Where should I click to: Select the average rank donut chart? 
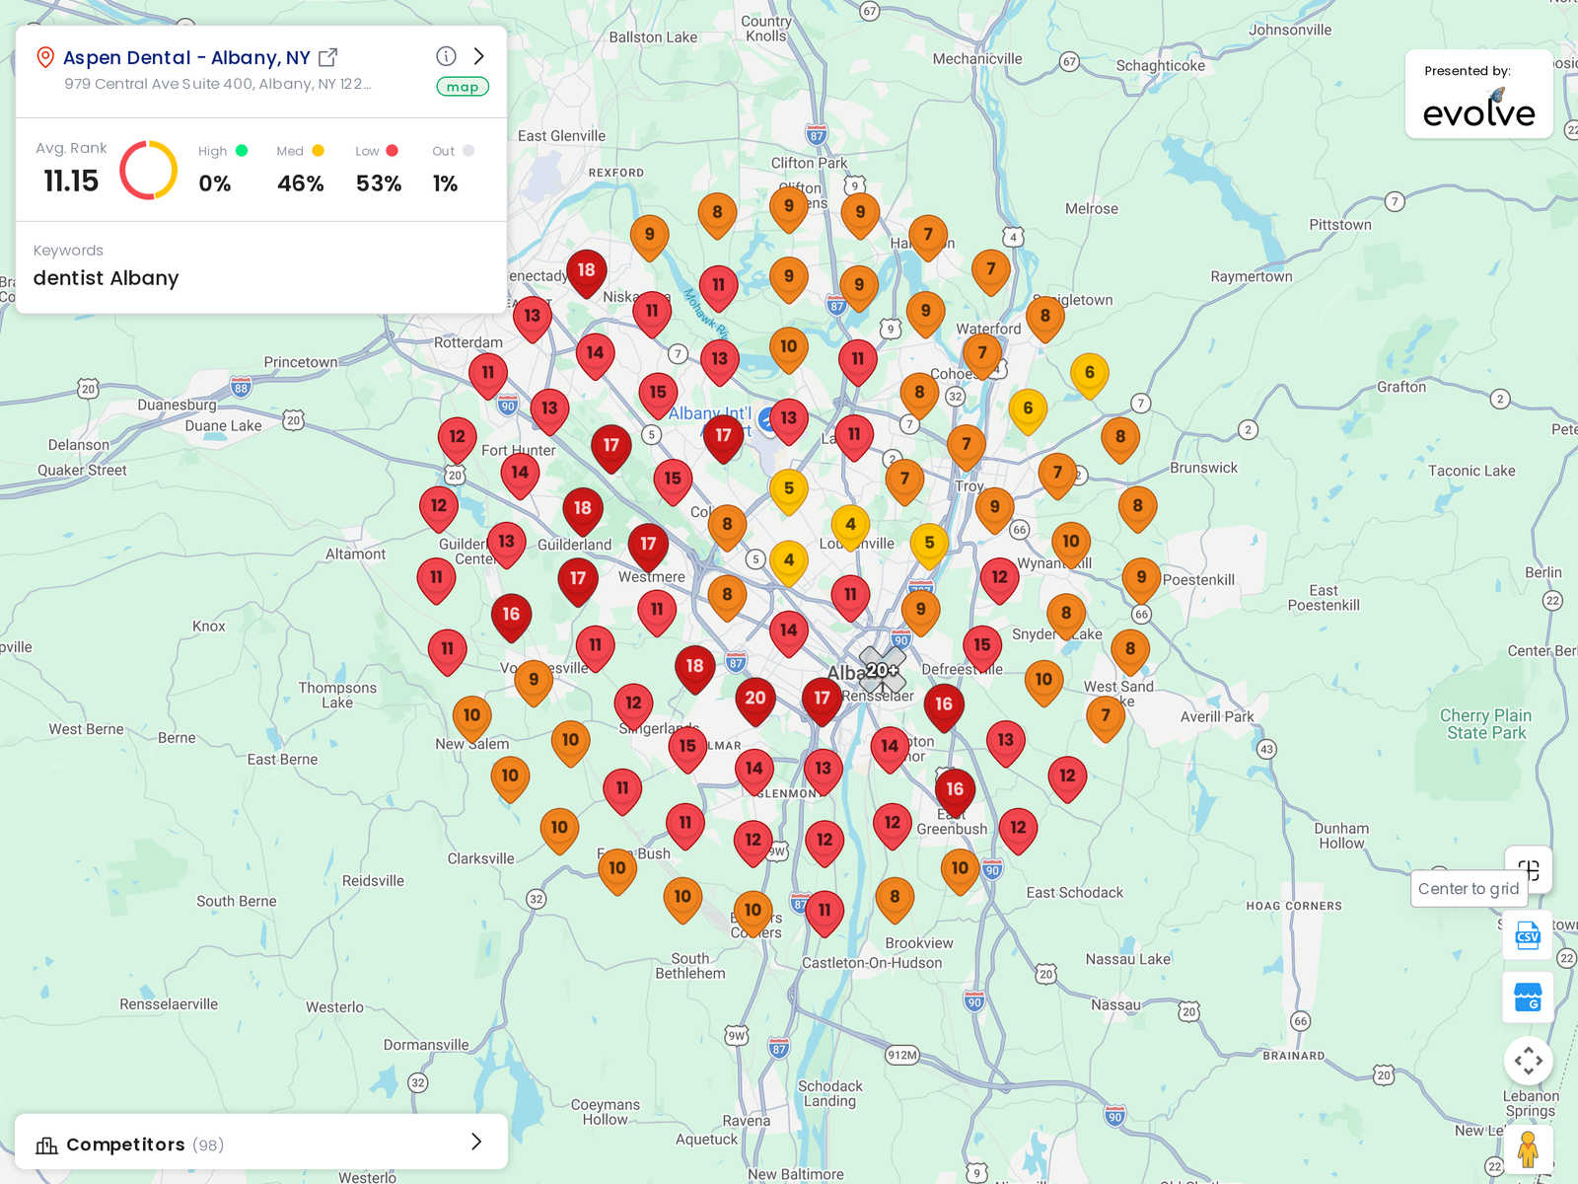(149, 171)
